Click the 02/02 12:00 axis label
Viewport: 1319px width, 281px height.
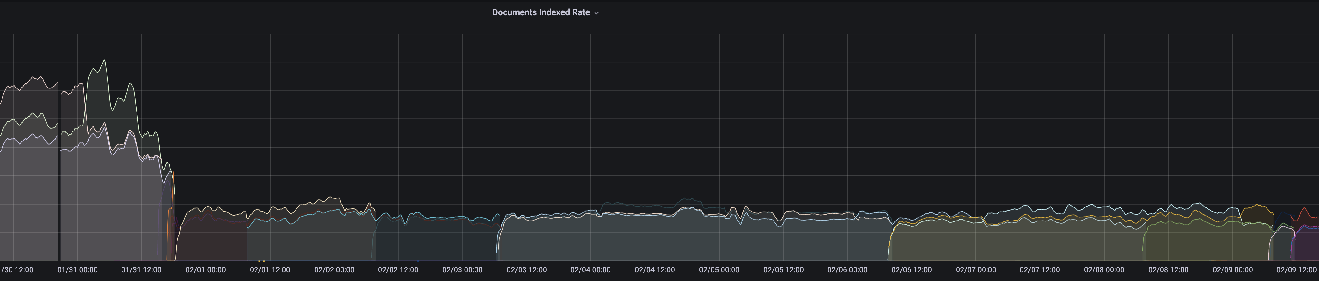(x=398, y=270)
